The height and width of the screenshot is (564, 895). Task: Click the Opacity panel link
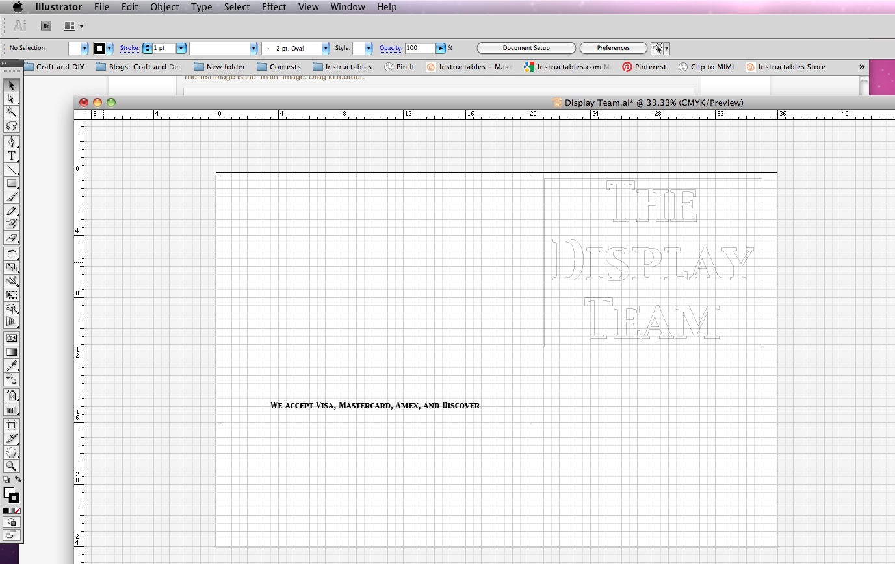(x=391, y=48)
